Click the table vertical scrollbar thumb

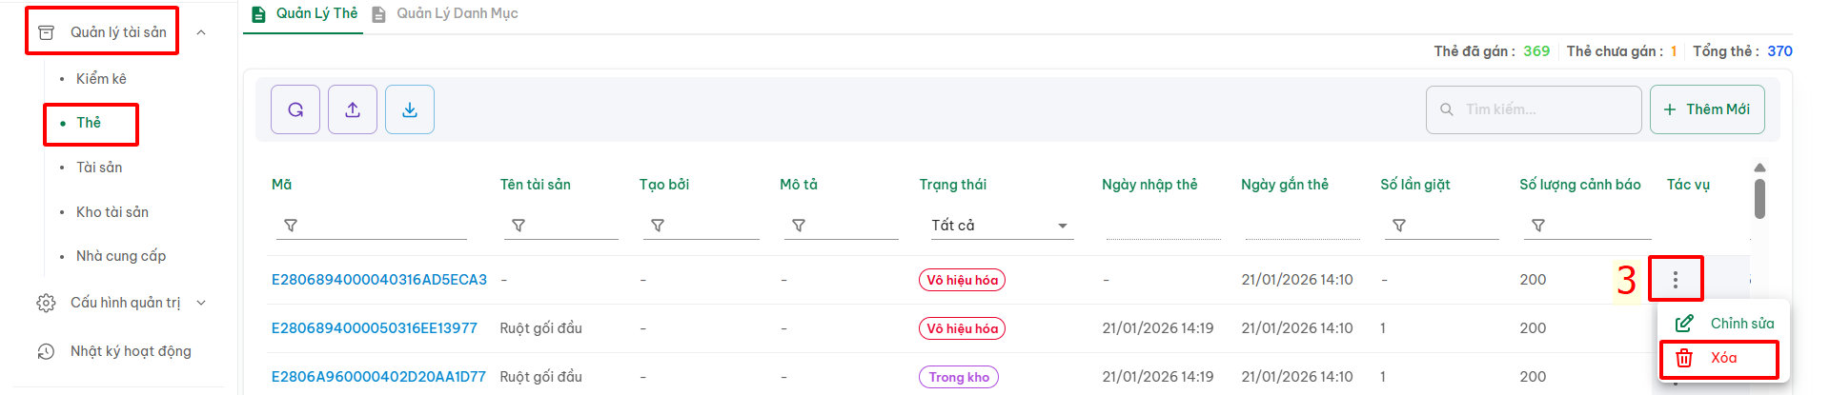[x=1759, y=198]
